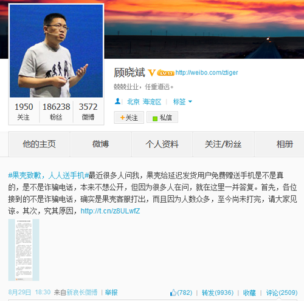Image resolution: width=304 pixels, height=301 pixels.
Task: Click the thumbs-up like icon
Action: tap(173, 293)
